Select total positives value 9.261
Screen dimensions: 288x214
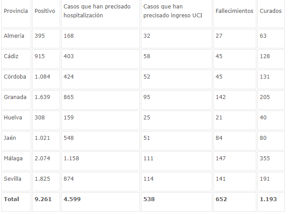43,199
